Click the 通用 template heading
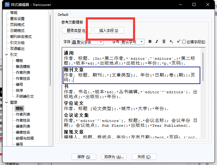 pyautogui.click(x=69, y=53)
